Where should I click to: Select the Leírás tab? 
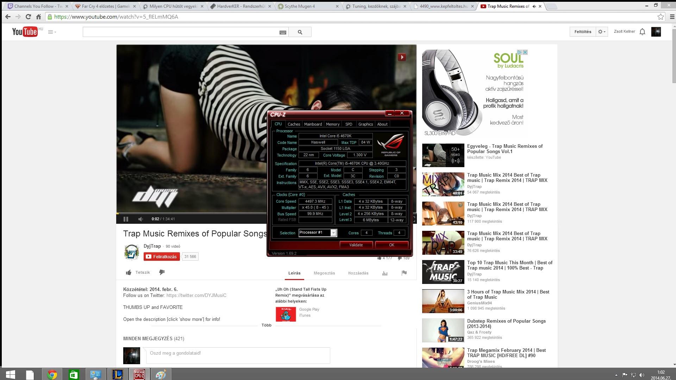[x=294, y=273]
